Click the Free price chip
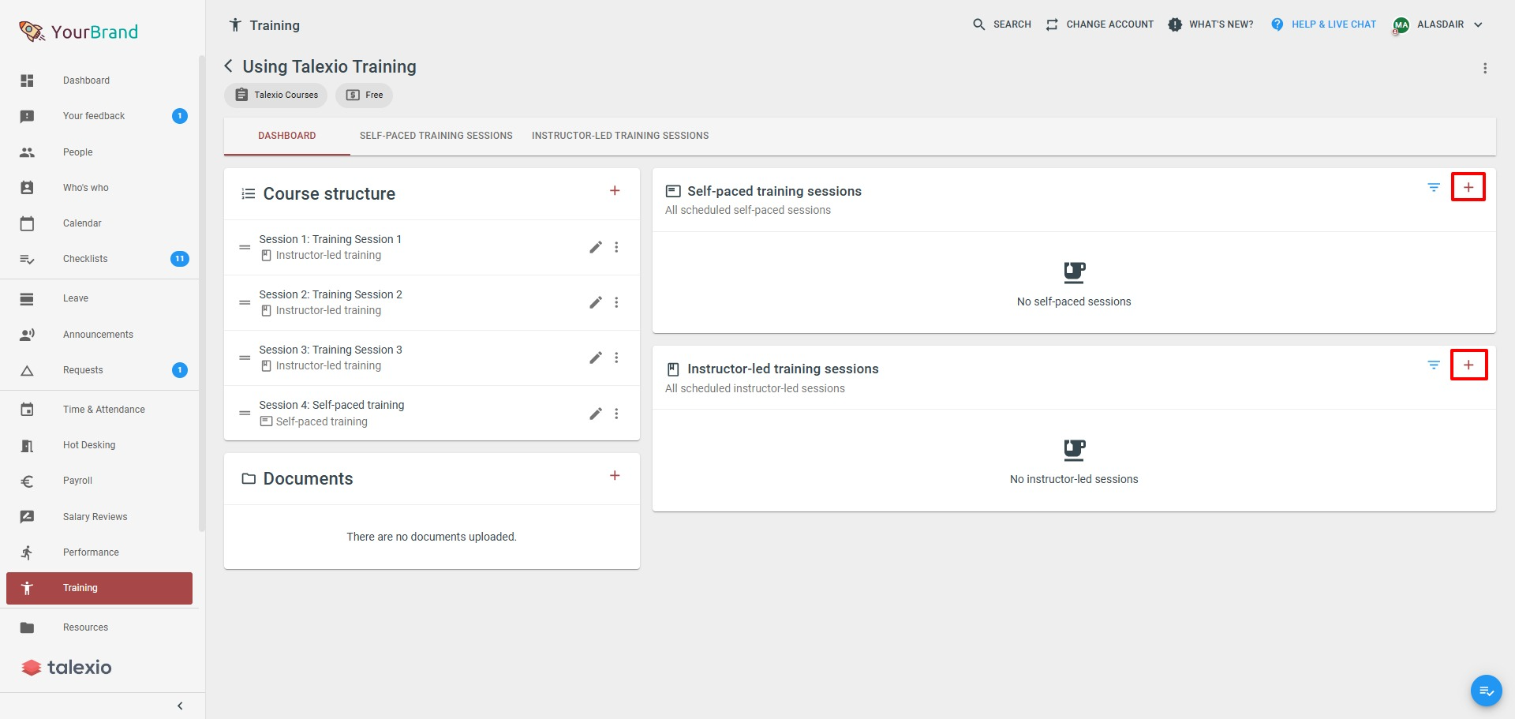This screenshot has width=1515, height=719. point(365,95)
